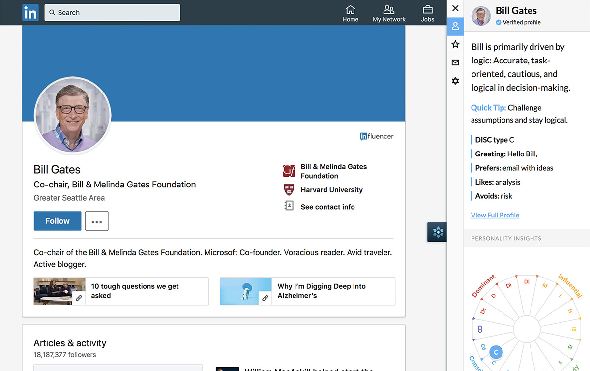Click the 'Prefers: email with ideas' line

pos(514,168)
